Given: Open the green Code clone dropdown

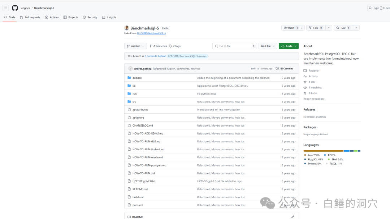Looking at the screenshot, I should [x=289, y=46].
